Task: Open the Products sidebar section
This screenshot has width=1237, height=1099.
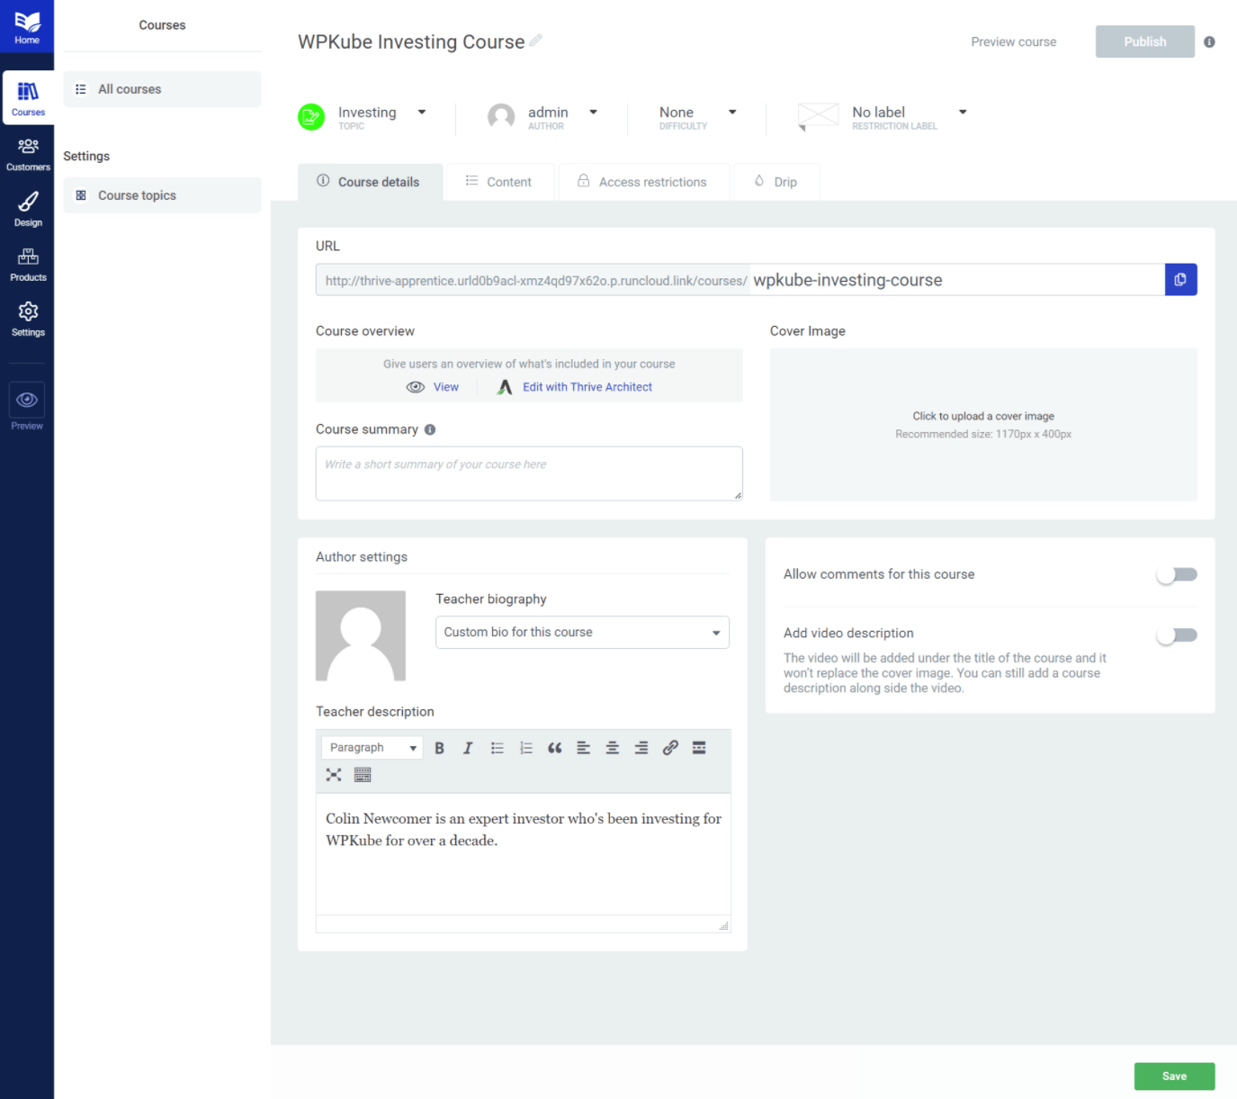Action: (x=28, y=264)
